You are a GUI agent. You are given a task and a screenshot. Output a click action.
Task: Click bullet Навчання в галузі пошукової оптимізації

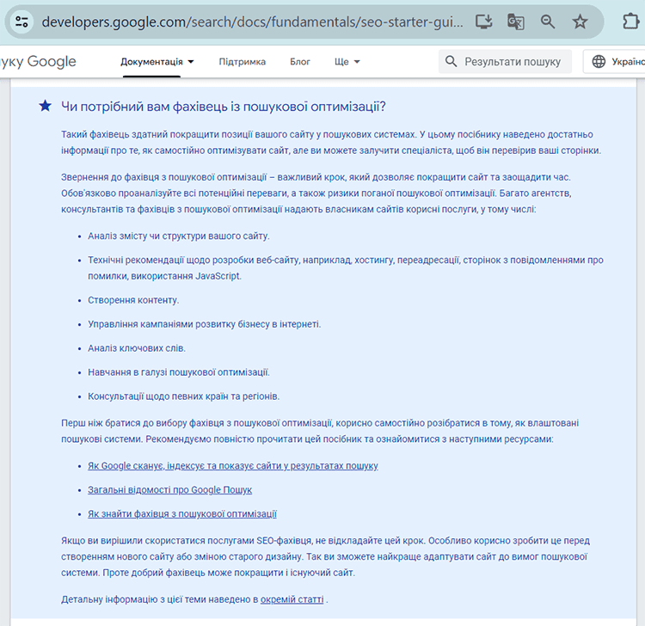[x=179, y=372]
